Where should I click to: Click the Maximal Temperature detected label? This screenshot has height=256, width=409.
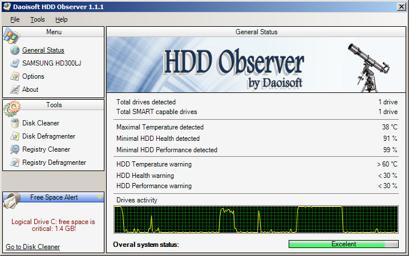tap(160, 127)
